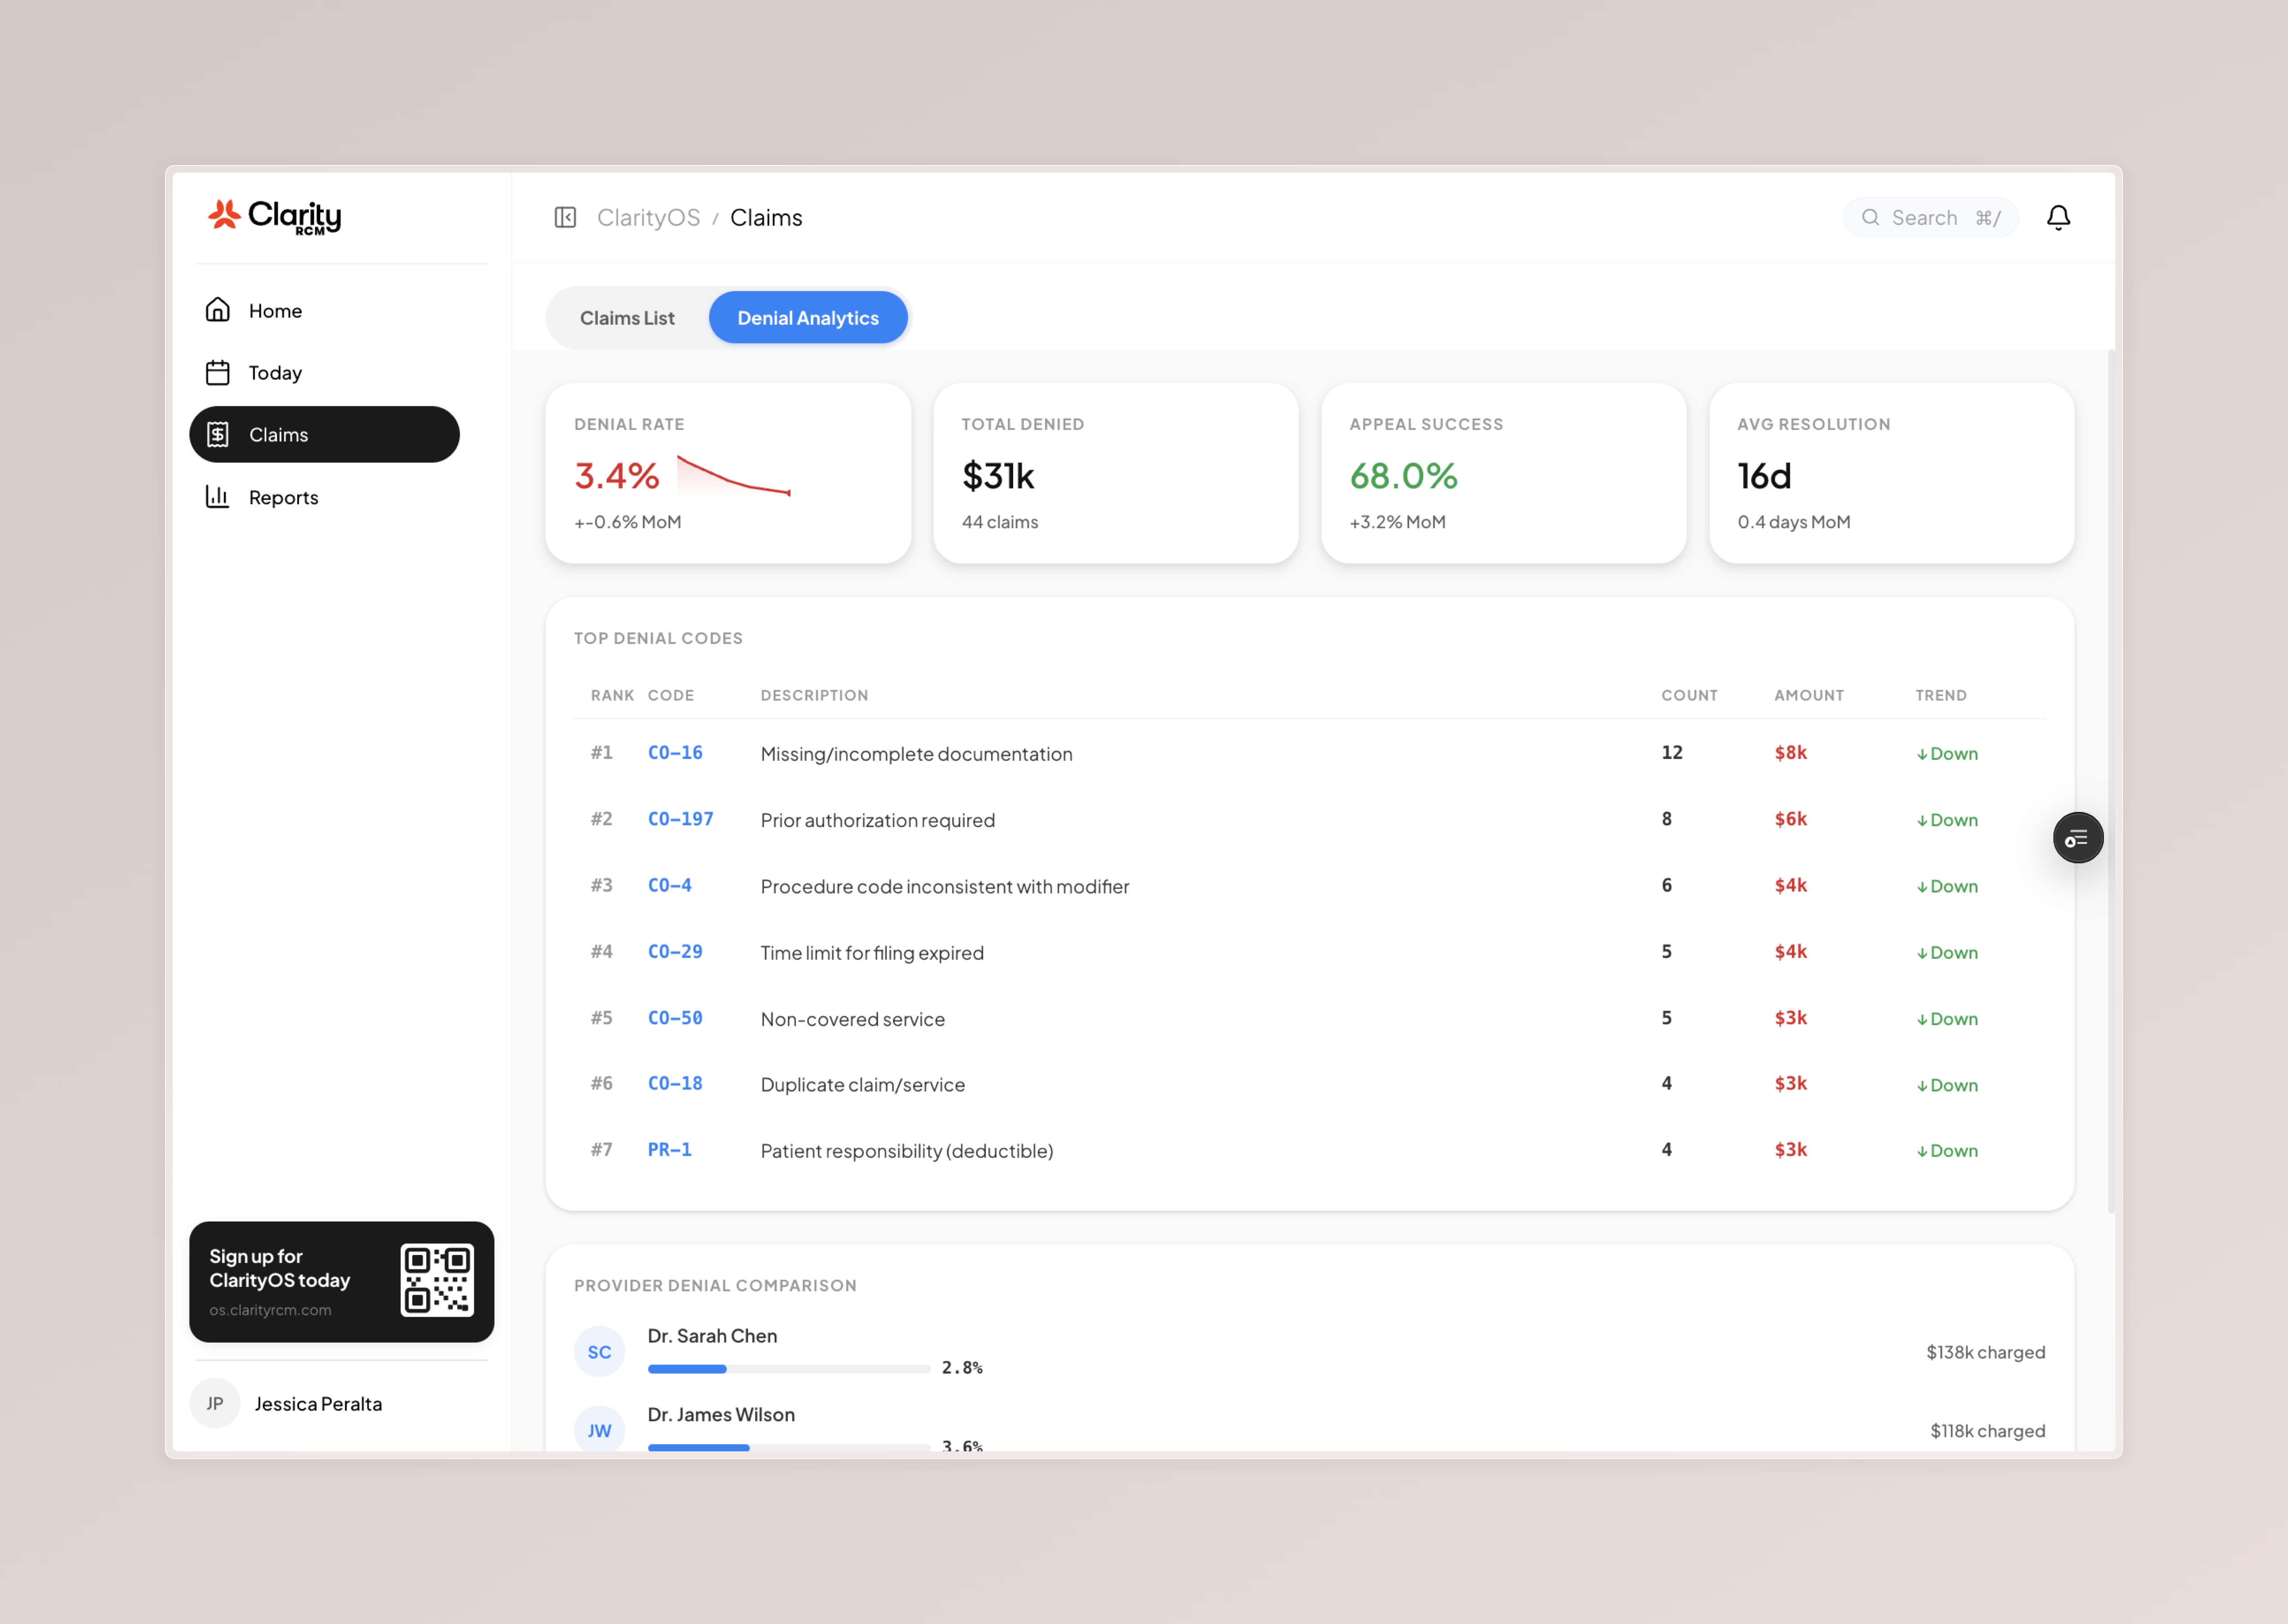The width and height of the screenshot is (2288, 1624).
Task: Click the Down trend for CO-16
Action: (1946, 753)
